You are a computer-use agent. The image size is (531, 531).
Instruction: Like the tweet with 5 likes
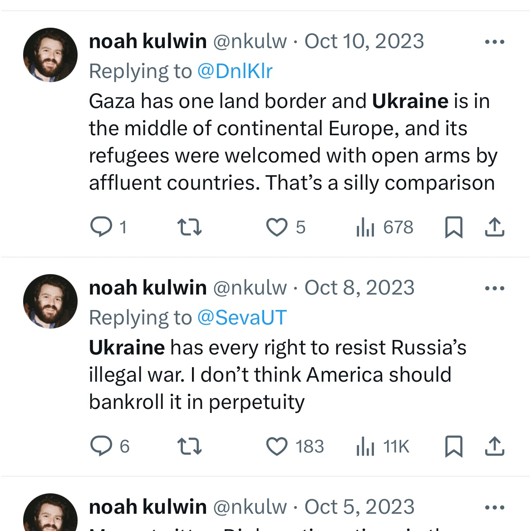pyautogui.click(x=286, y=226)
